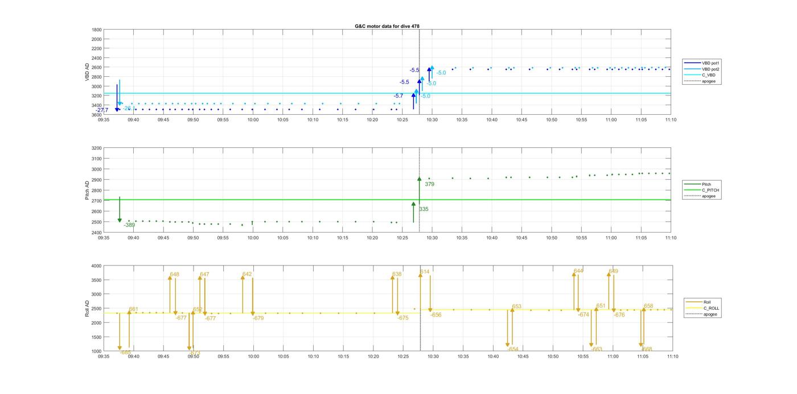Click the '2700' tick on Pitch axis
The height and width of the screenshot is (394, 797).
pos(97,201)
